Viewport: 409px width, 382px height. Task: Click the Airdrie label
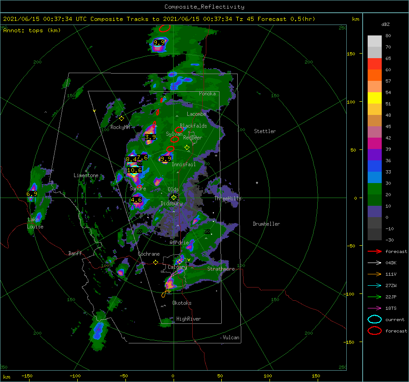tap(179, 243)
